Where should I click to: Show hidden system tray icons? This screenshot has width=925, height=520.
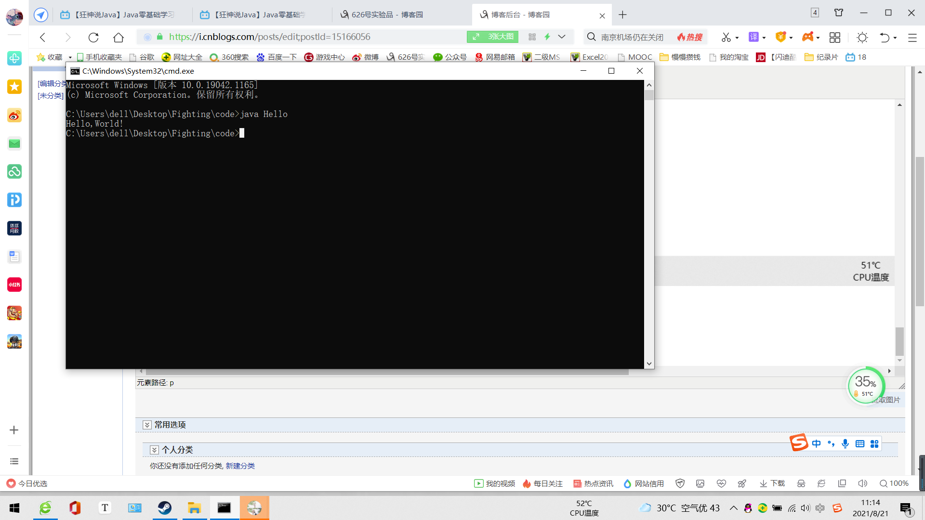coord(733,508)
